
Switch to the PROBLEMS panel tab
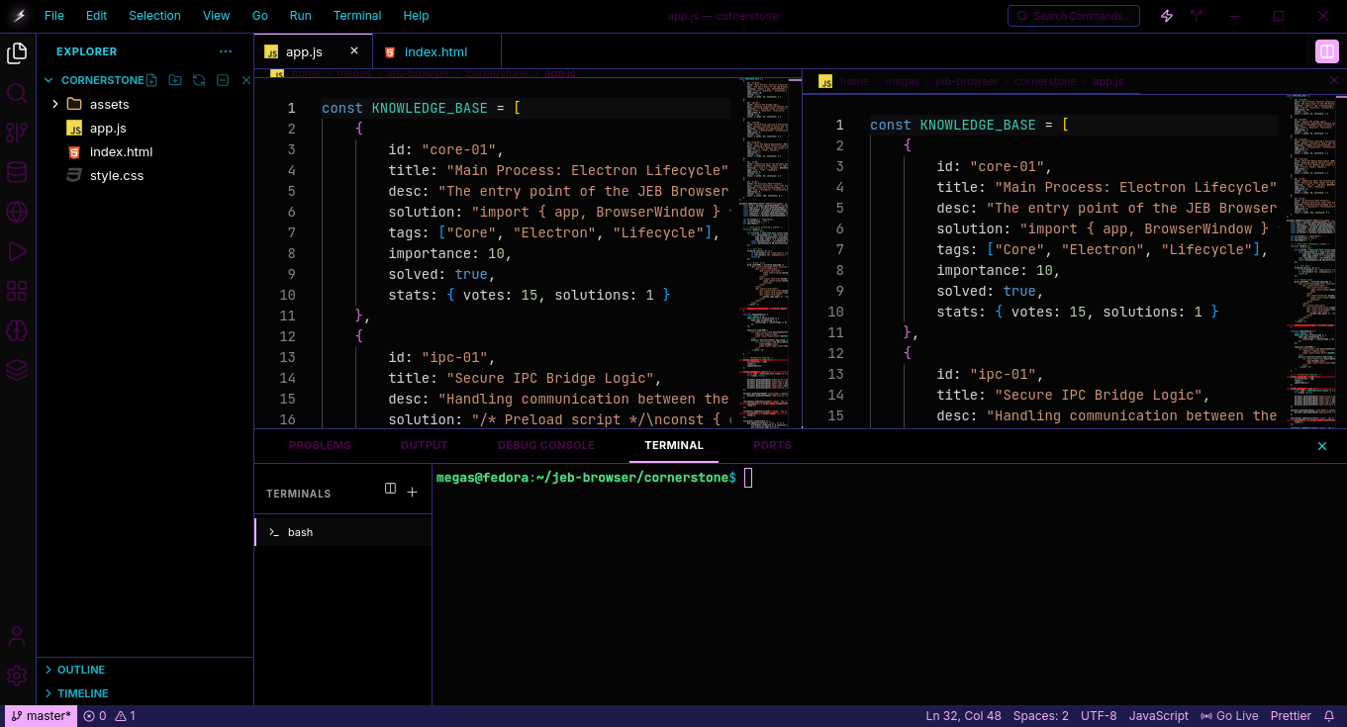[x=320, y=445]
